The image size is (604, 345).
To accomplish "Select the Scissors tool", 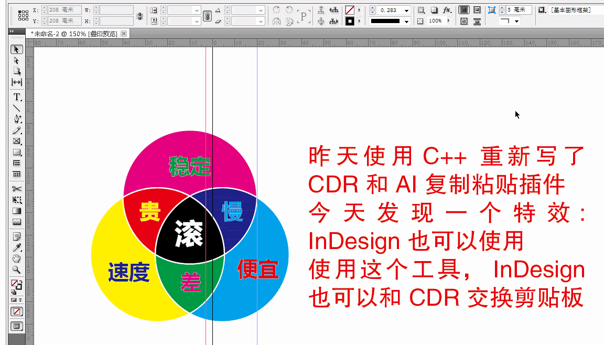I will 16,189.
